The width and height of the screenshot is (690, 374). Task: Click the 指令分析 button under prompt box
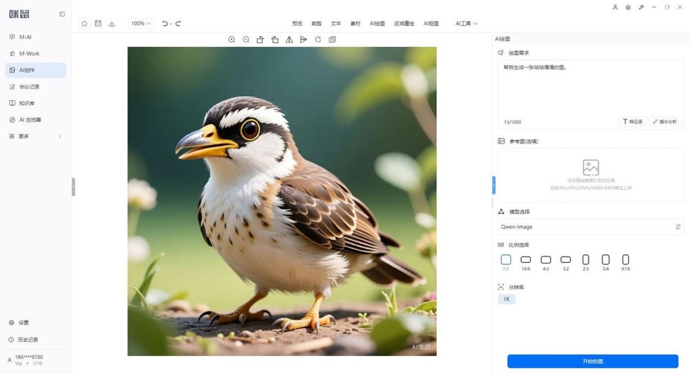664,122
